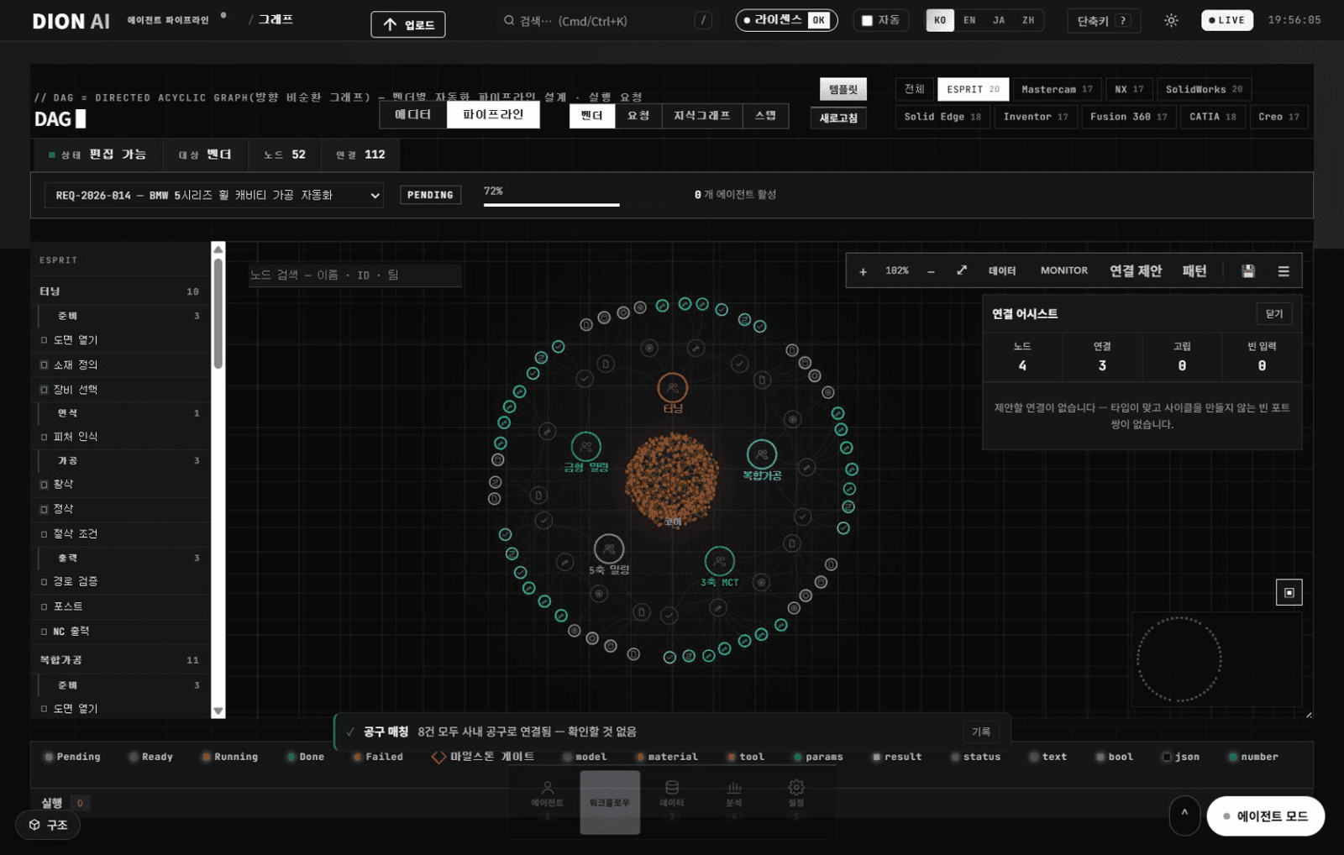This screenshot has width=1344, height=855.
Task: Click the sidebar scroll up arrow
Action: click(x=218, y=249)
